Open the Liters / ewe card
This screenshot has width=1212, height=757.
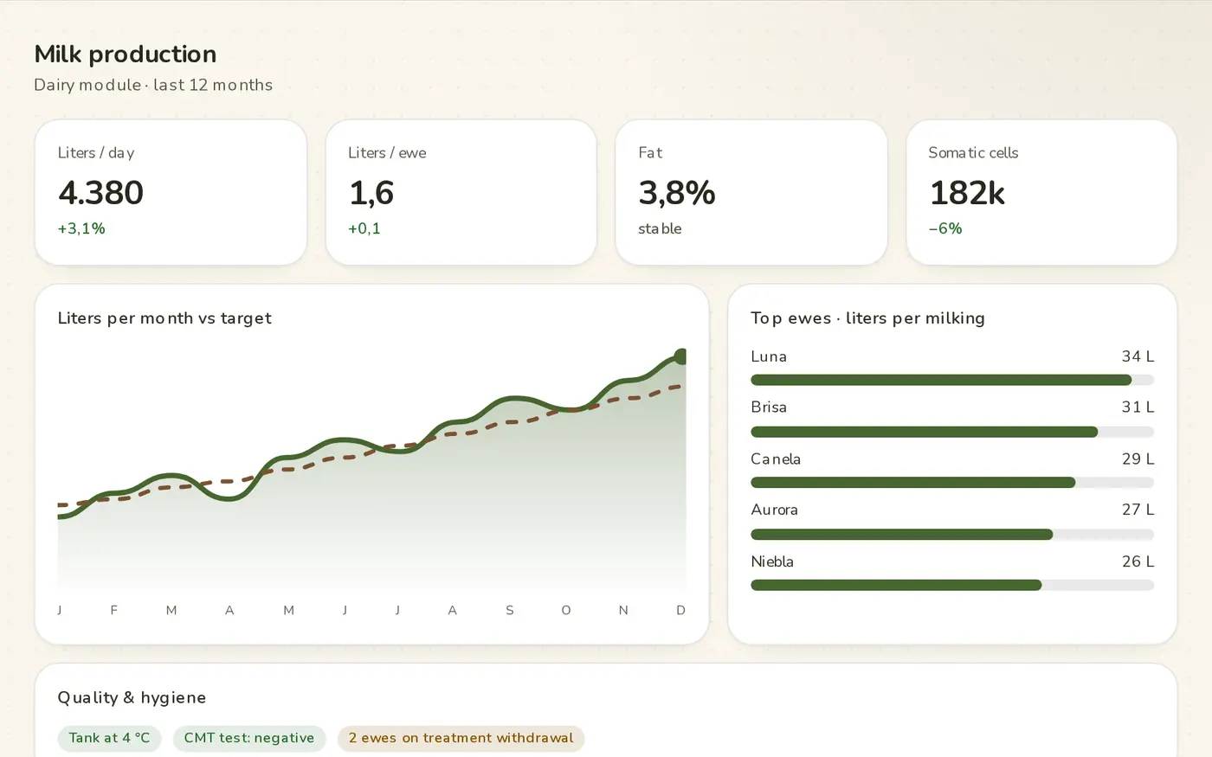(461, 192)
